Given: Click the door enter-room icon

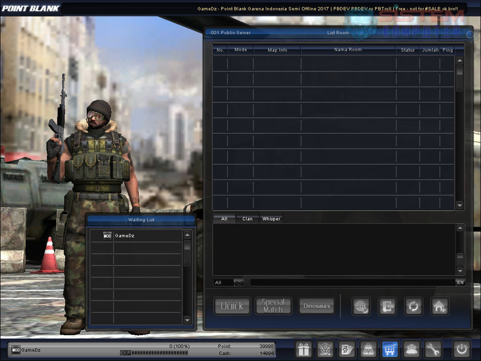Looking at the screenshot, I should (387, 306).
